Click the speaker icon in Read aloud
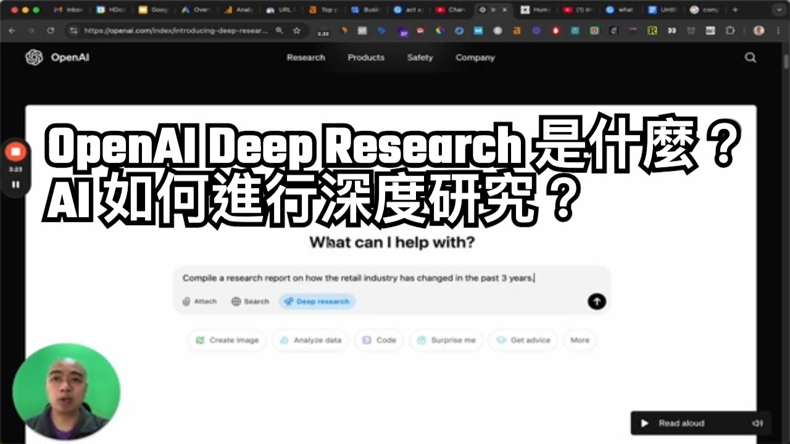The width and height of the screenshot is (790, 444). tap(757, 423)
